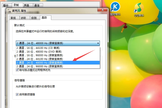The image size is (162, 108).
Task: Choose 2 通道, 16 位, 96000 Hz option
Action: click(x=58, y=55)
